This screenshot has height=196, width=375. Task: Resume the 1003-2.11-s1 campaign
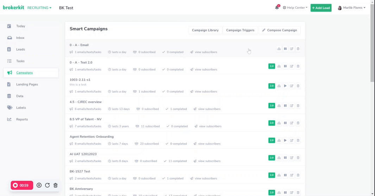click(285, 86)
